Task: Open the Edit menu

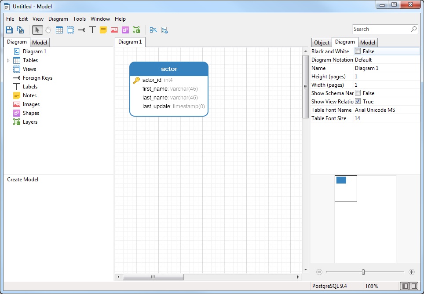Action: coord(23,18)
